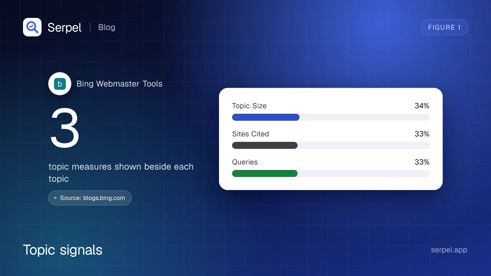The height and width of the screenshot is (276, 491).
Task: Click the Source: blogs.bing.com pill
Action: 90,198
